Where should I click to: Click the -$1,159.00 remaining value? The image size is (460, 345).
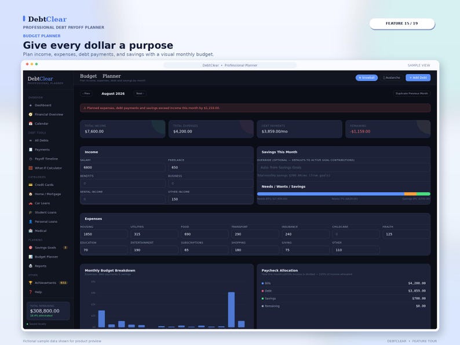[x=360, y=131]
